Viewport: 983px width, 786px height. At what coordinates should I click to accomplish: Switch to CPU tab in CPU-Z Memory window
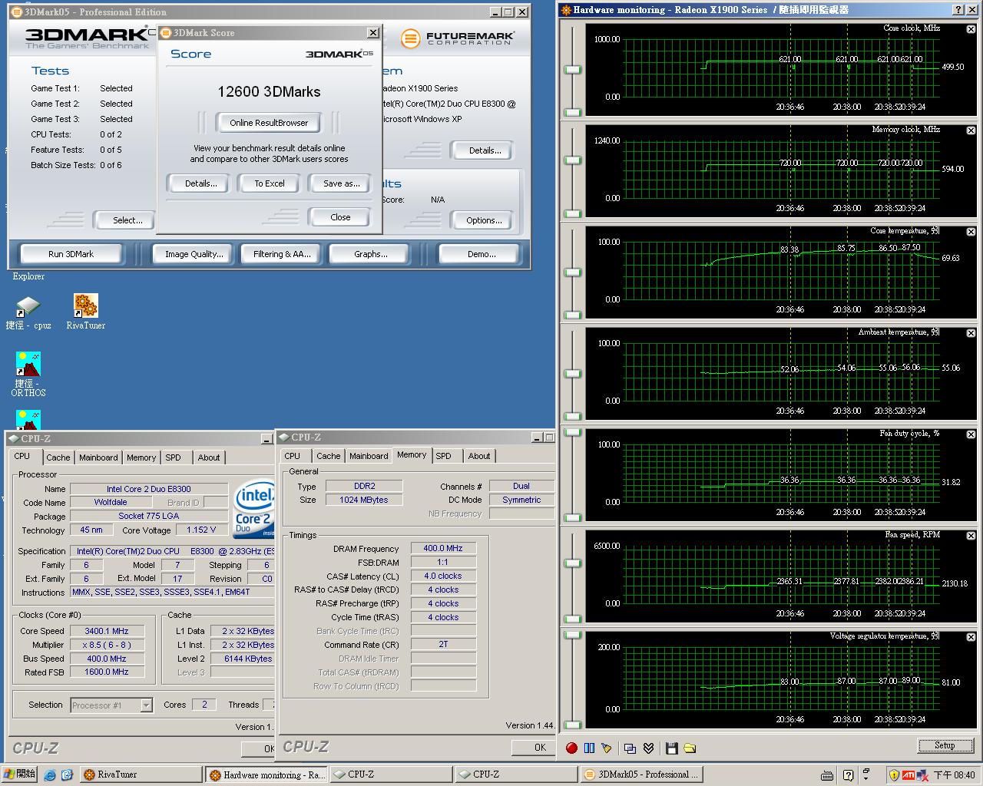293,456
